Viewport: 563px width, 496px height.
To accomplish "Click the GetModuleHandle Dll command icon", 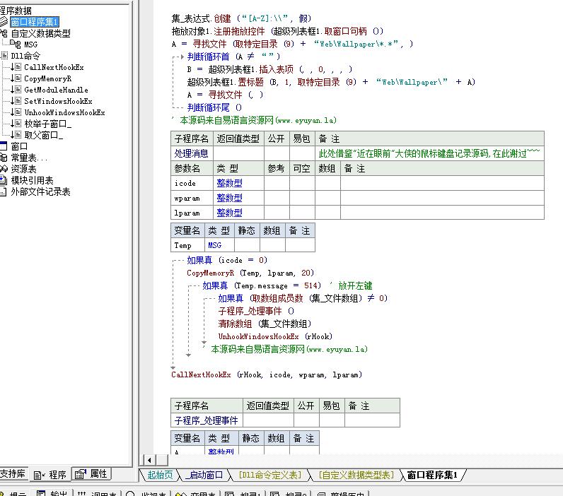I will tap(16, 90).
